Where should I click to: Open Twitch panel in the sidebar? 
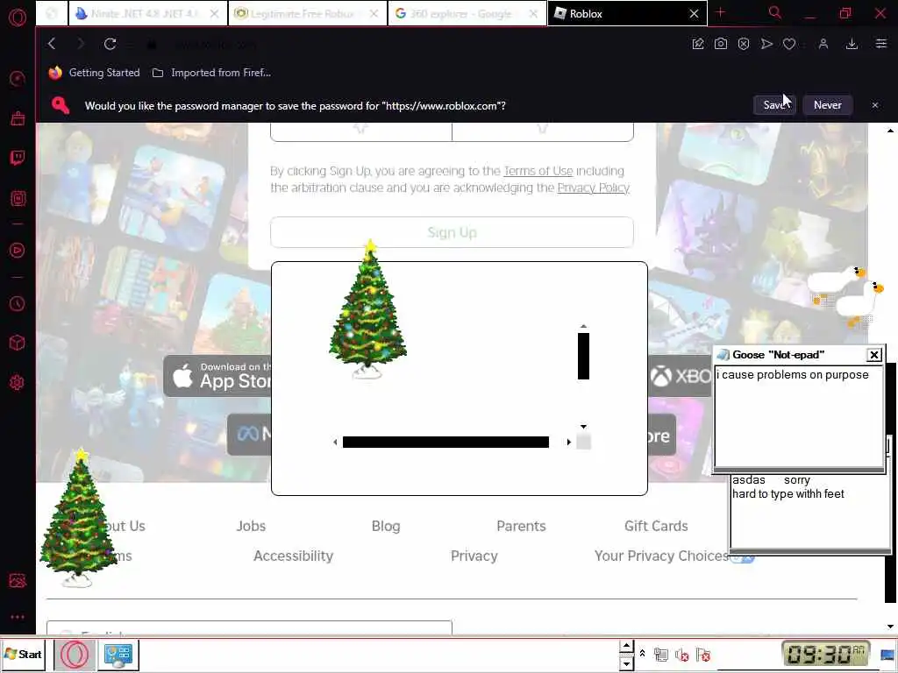point(18,158)
